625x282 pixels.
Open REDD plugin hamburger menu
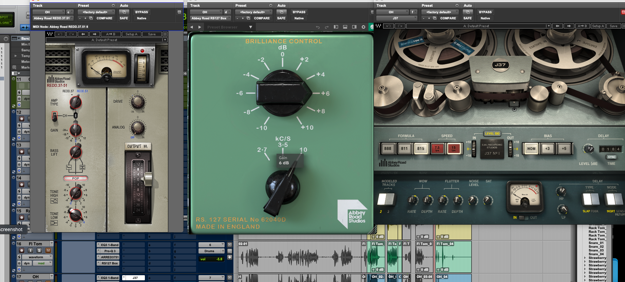165,34
